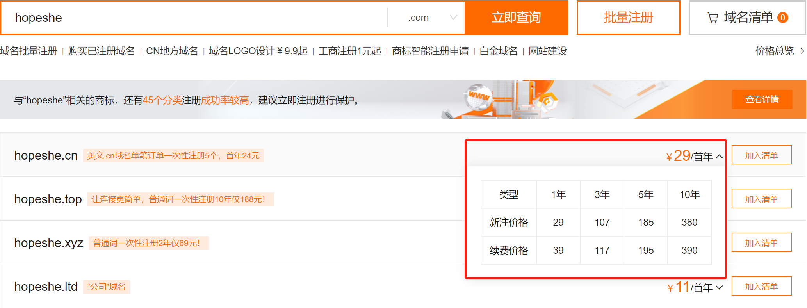The width and height of the screenshot is (807, 308).
Task: Click the 1年 column header
Action: 558,194
